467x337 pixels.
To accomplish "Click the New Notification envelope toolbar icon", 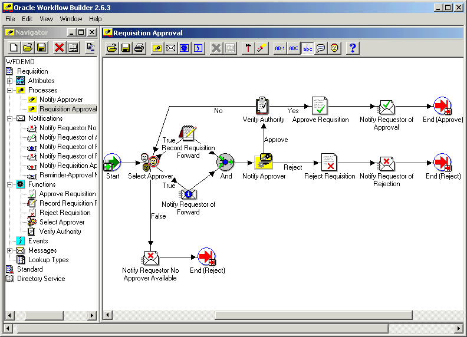I will click(x=171, y=48).
